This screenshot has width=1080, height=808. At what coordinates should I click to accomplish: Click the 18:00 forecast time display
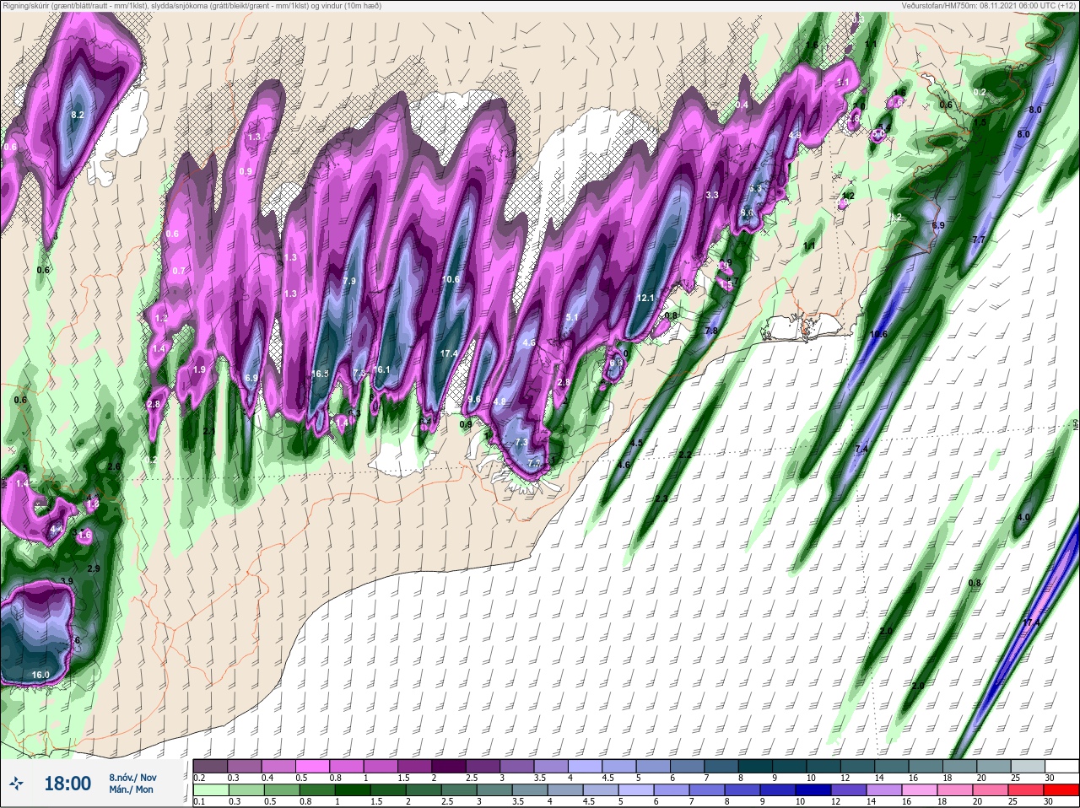pos(67,784)
